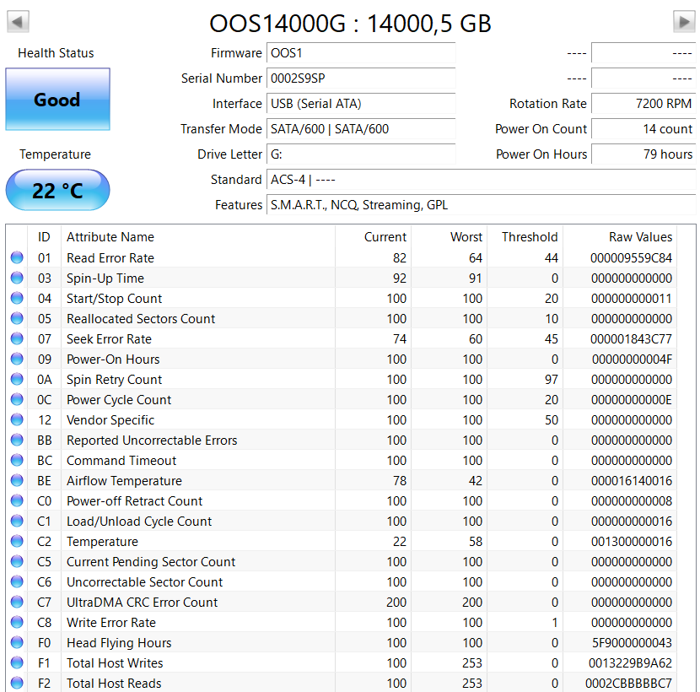
Task: Click raw value 001300000016
Action: [631, 542]
